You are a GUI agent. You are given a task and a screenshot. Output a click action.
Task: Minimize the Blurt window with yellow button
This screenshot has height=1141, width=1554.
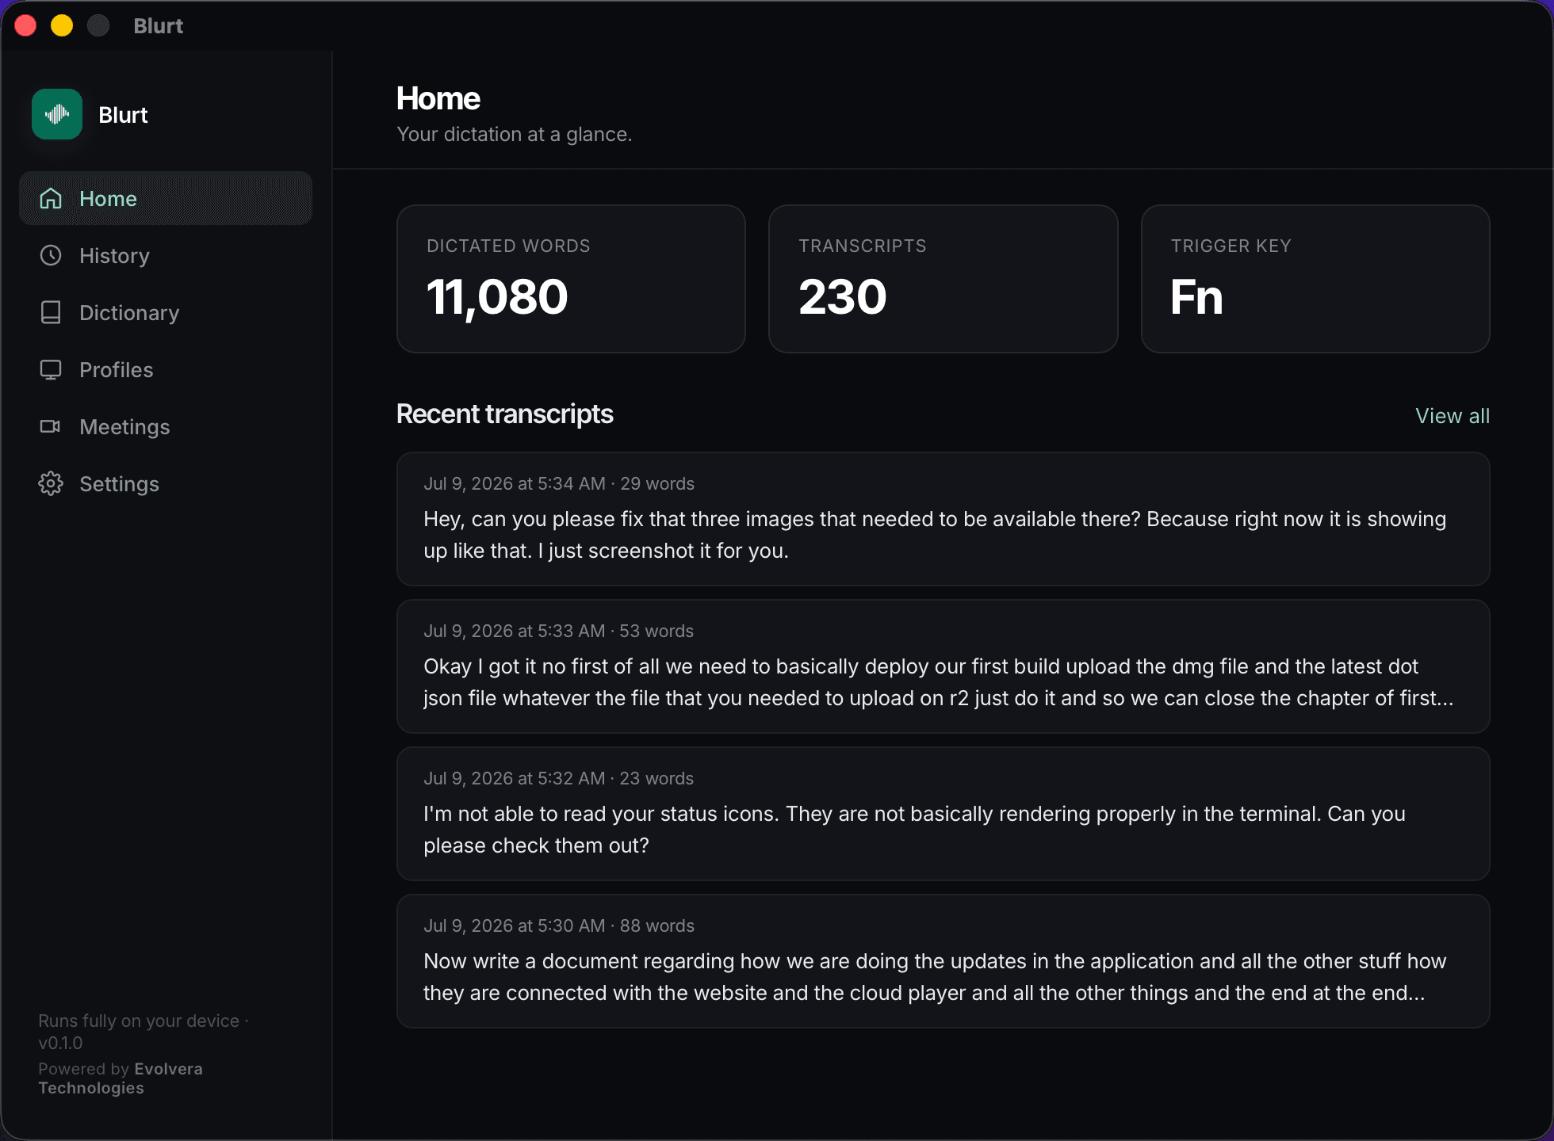pyautogui.click(x=62, y=26)
